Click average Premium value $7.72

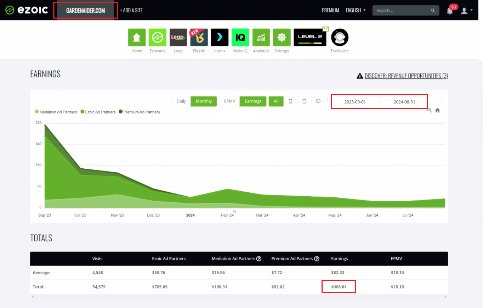(277, 273)
